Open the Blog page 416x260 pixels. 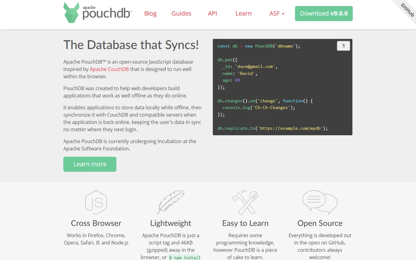pos(151,14)
